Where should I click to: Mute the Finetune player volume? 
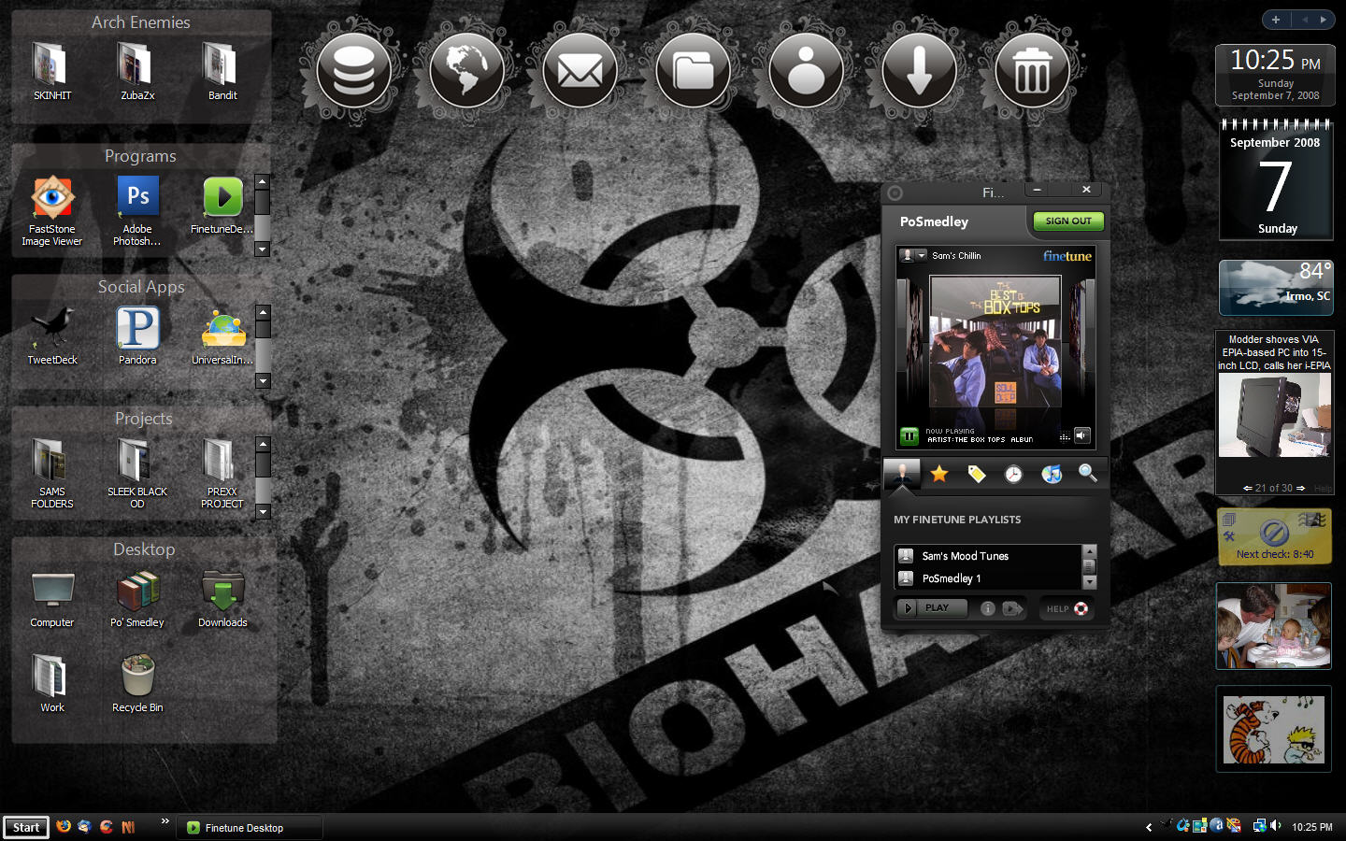pyautogui.click(x=1081, y=435)
